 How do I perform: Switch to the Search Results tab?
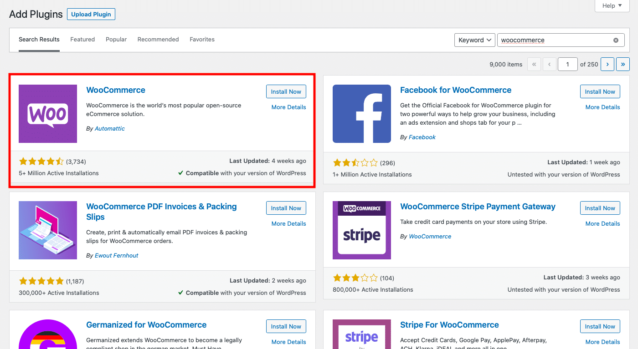39,40
